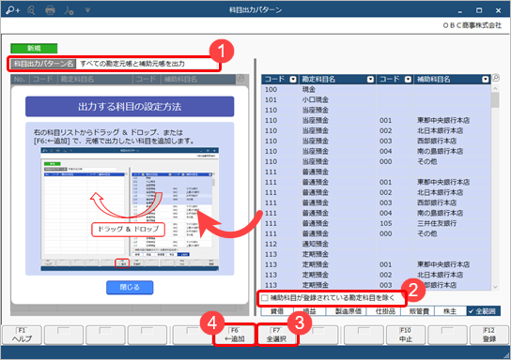Viewport: 511px width, 360px height.
Task: Click the F6 ←追加 button
Action: [235, 335]
